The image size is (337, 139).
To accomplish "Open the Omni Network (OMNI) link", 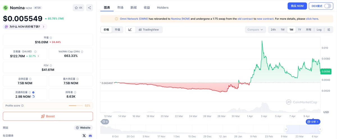I will (134, 19).
